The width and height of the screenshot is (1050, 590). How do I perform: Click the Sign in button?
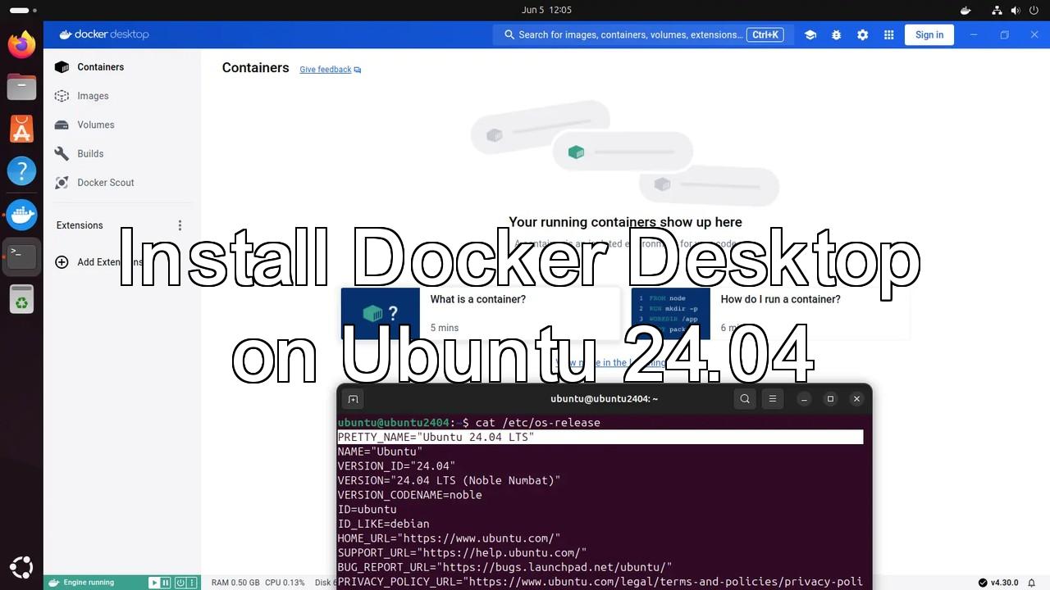[929, 34]
